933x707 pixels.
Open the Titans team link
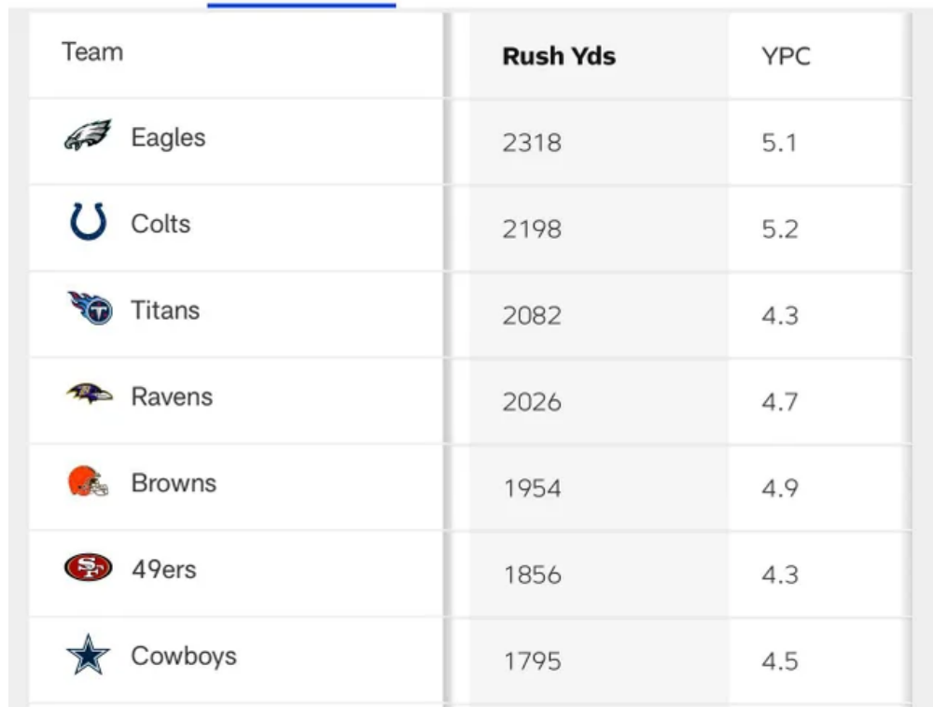(x=165, y=310)
